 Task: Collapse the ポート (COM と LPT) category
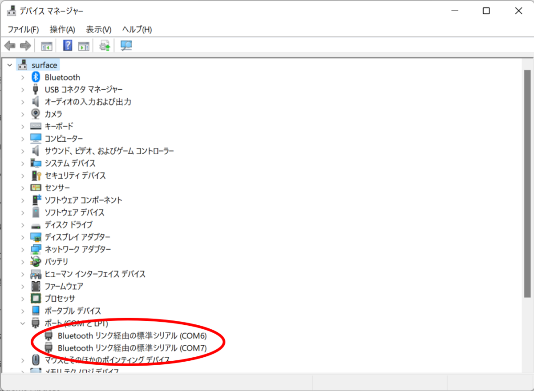[23, 323]
